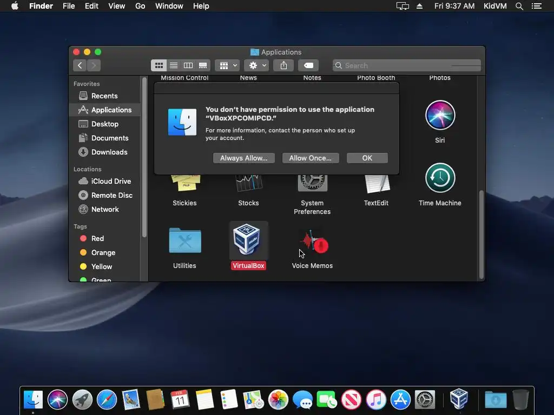This screenshot has width=554, height=415.
Task: Go forward in Finder window
Action: pyautogui.click(x=94, y=65)
